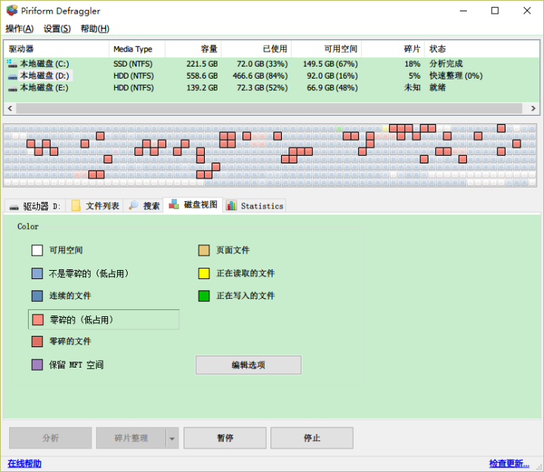Click the 零碎的文件 red swatch
The height and width of the screenshot is (472, 544).
click(x=37, y=341)
